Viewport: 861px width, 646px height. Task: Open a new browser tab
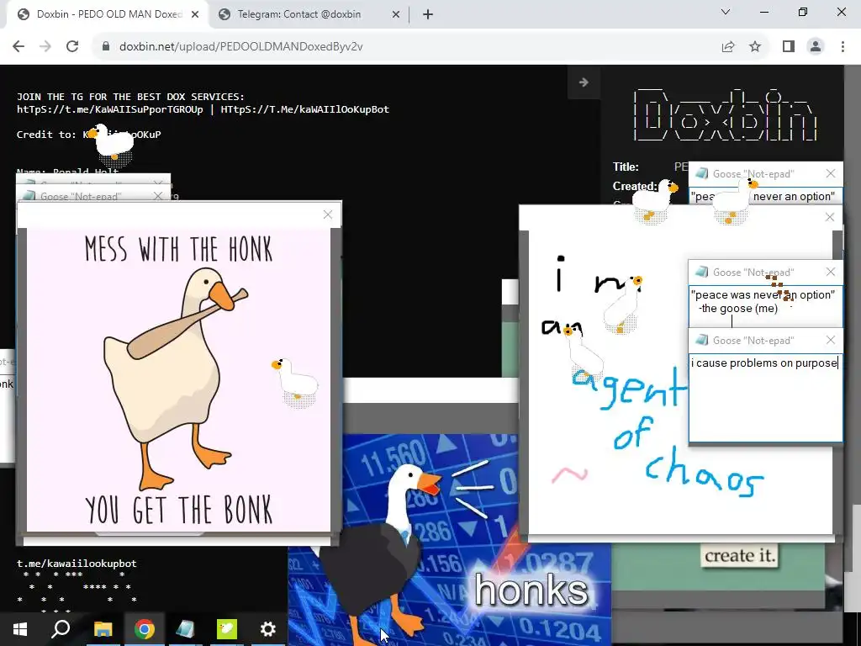point(428,14)
